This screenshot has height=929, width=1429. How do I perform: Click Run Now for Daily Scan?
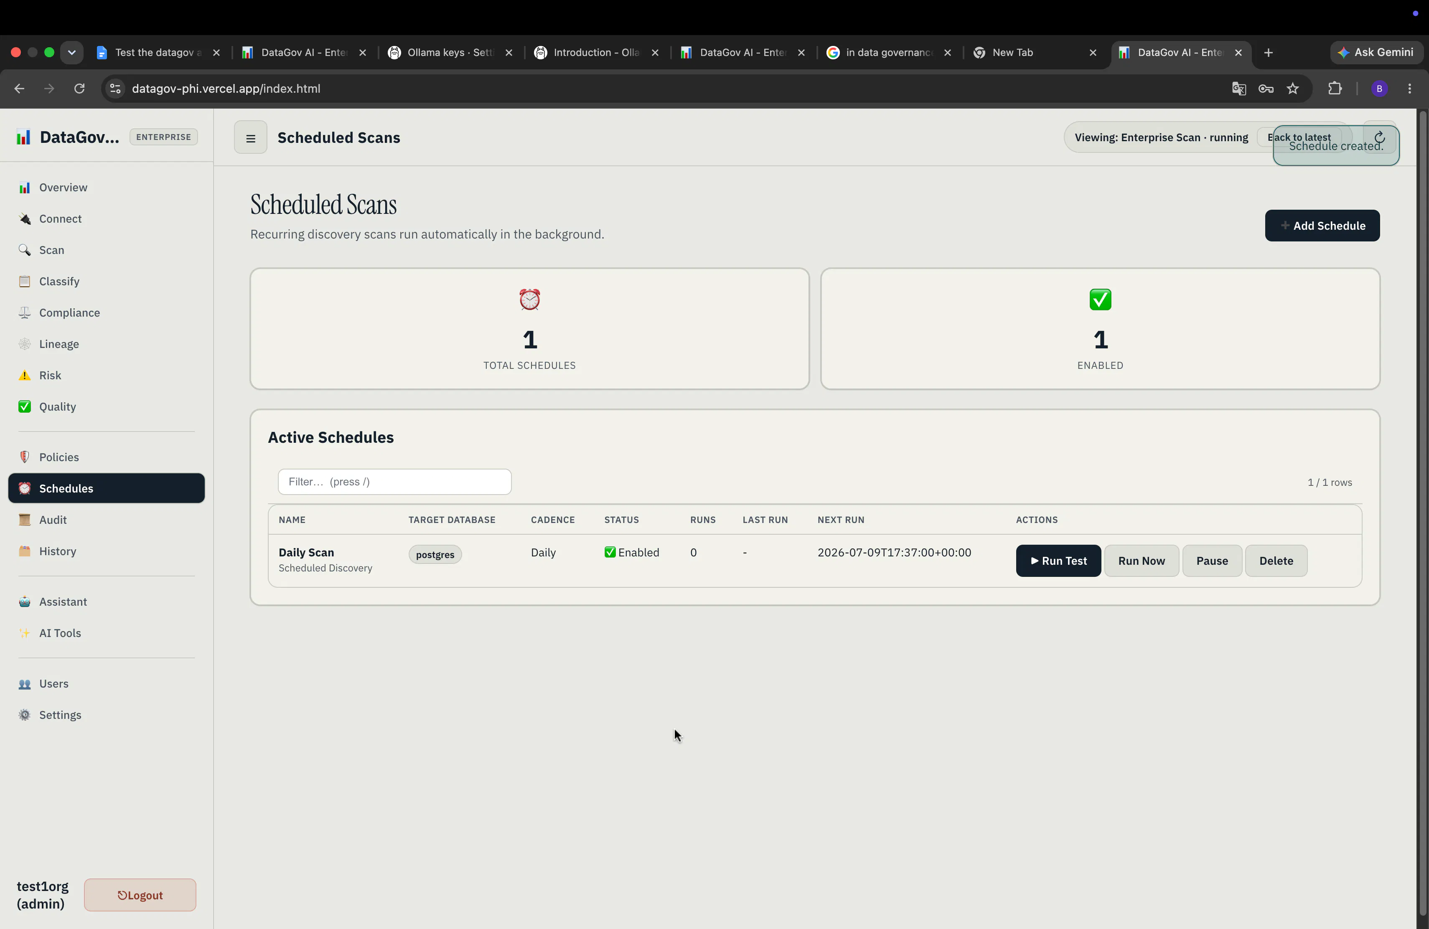(x=1142, y=561)
